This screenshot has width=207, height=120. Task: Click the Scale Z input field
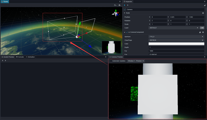coord(196,24)
